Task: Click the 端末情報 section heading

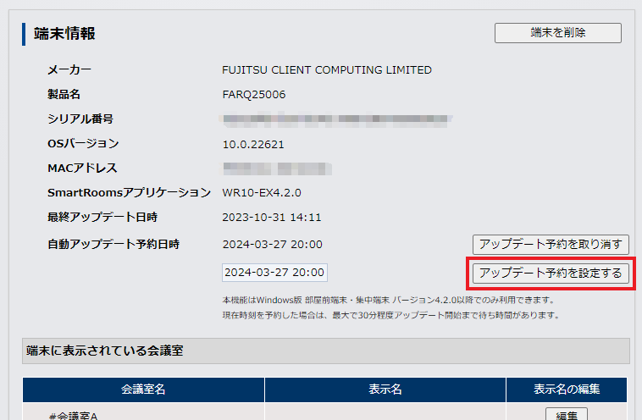Action: click(x=64, y=34)
